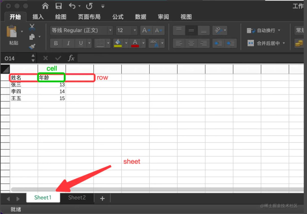Open the 绘图 ribbon tab
307x214 pixels.
click(x=61, y=17)
